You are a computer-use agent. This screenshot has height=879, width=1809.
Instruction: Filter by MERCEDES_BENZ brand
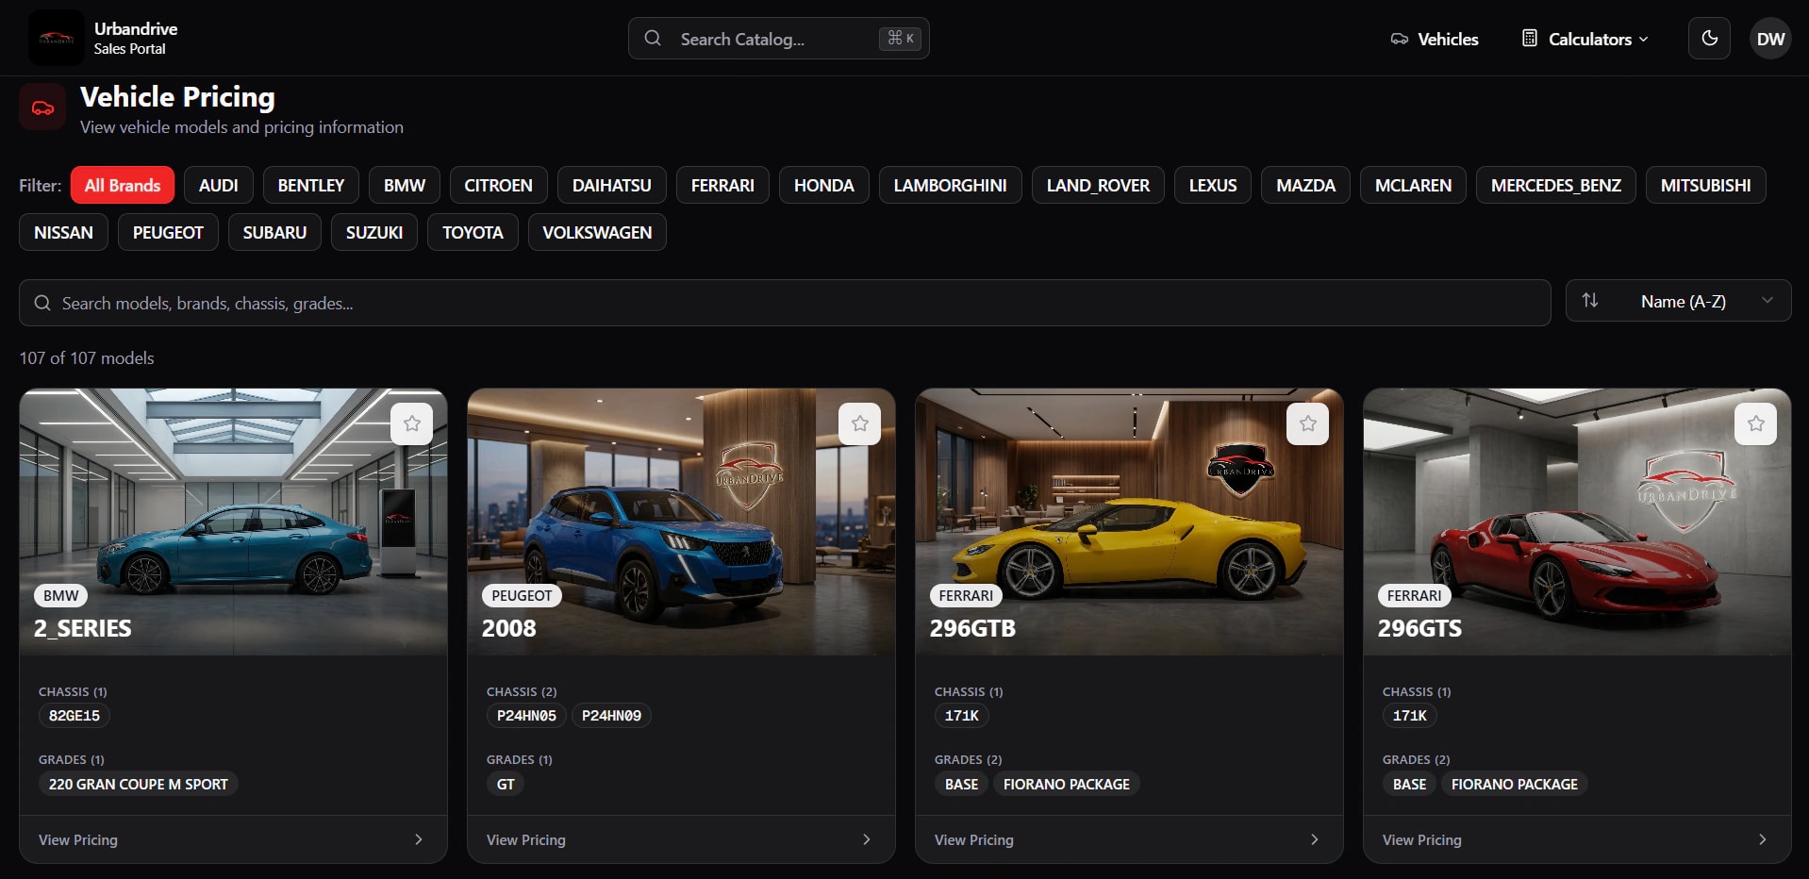pyautogui.click(x=1556, y=185)
